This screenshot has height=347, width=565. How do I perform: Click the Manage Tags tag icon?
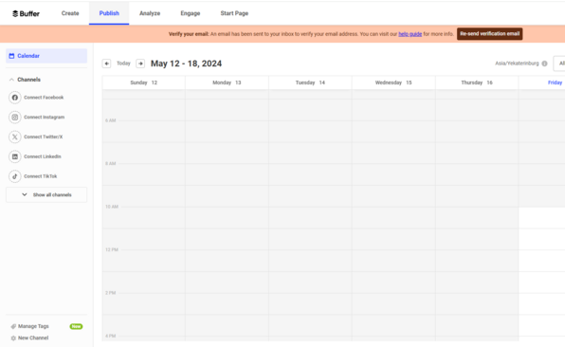click(13, 326)
